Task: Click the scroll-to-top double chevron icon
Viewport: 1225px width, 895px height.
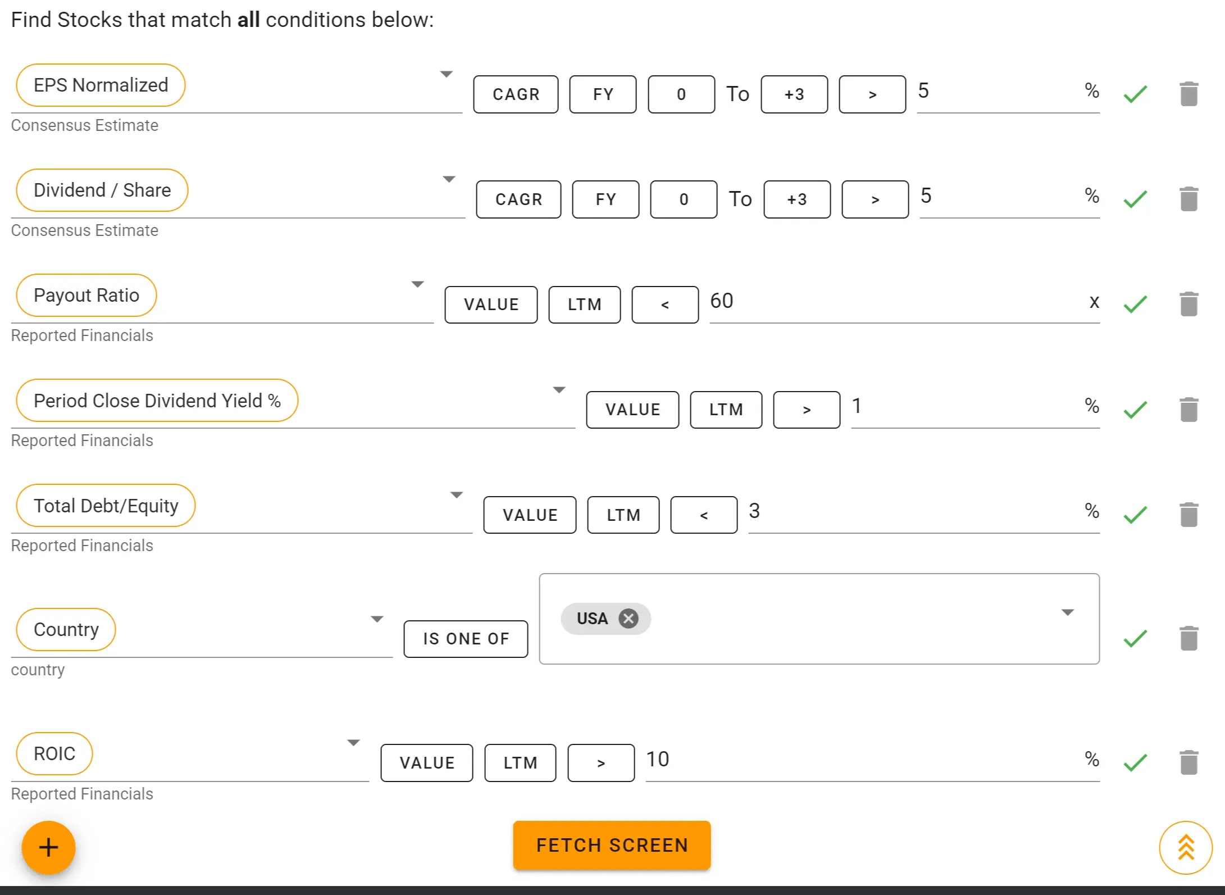Action: point(1185,847)
